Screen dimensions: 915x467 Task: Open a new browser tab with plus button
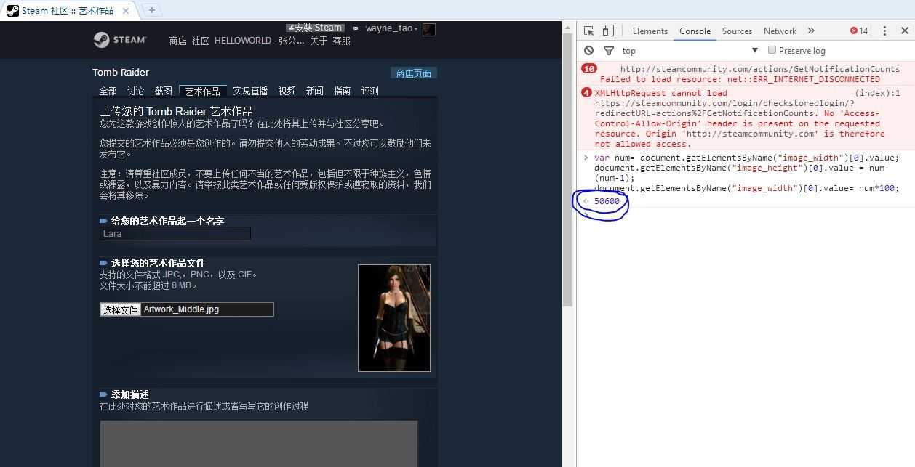(x=151, y=10)
